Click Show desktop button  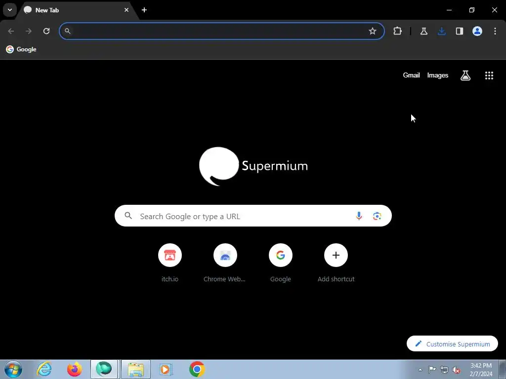click(503, 369)
